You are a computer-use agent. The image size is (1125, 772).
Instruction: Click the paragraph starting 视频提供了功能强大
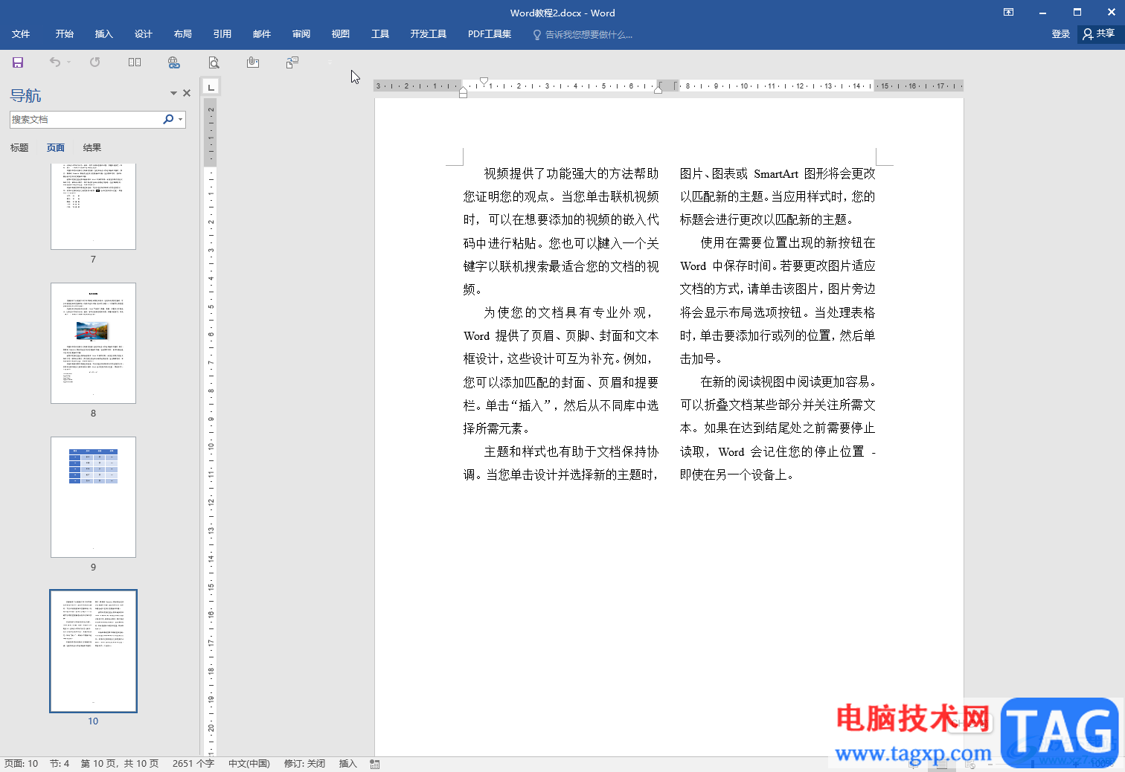[561, 231]
